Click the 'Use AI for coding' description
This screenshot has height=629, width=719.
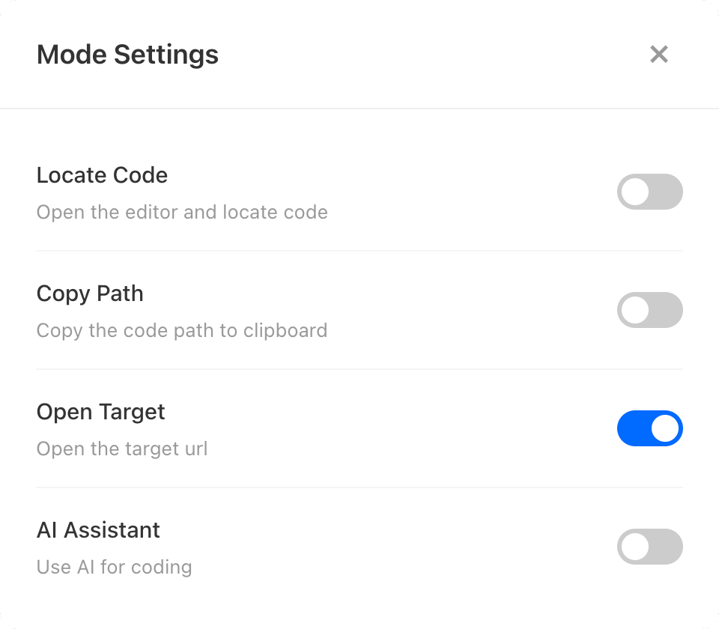[x=114, y=568]
